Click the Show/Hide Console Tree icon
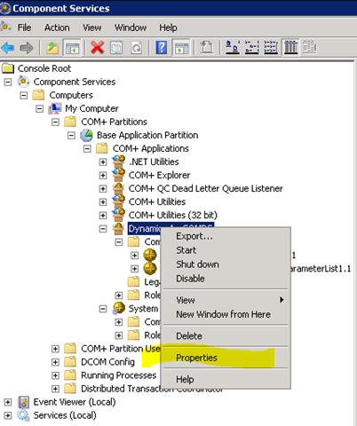The image size is (357, 426). [x=72, y=47]
